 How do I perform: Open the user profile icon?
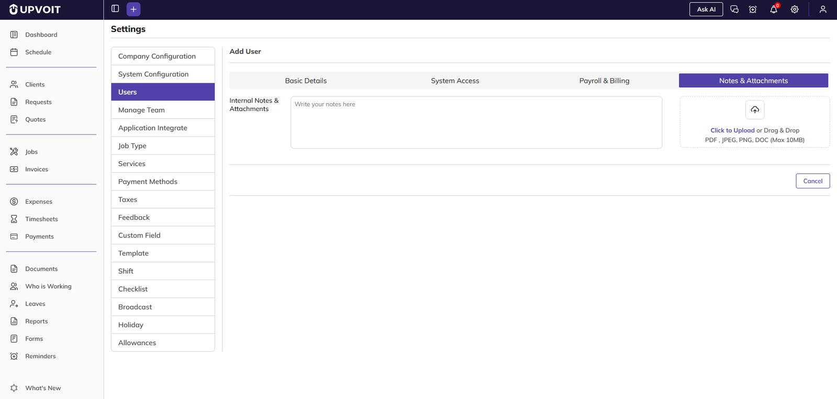tap(823, 9)
